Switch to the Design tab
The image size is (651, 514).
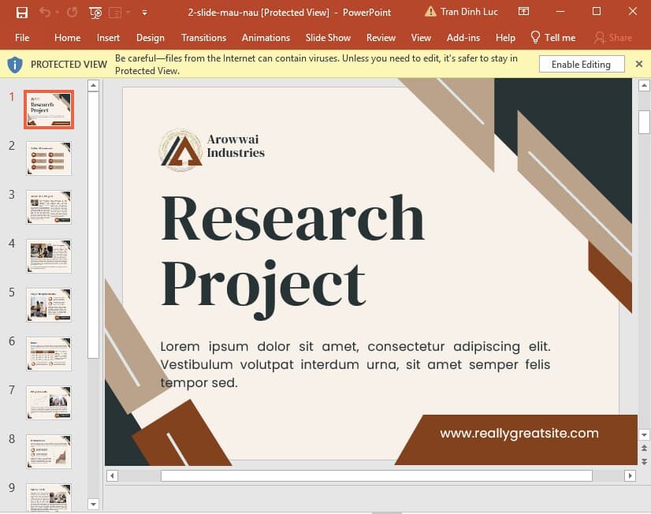point(150,37)
